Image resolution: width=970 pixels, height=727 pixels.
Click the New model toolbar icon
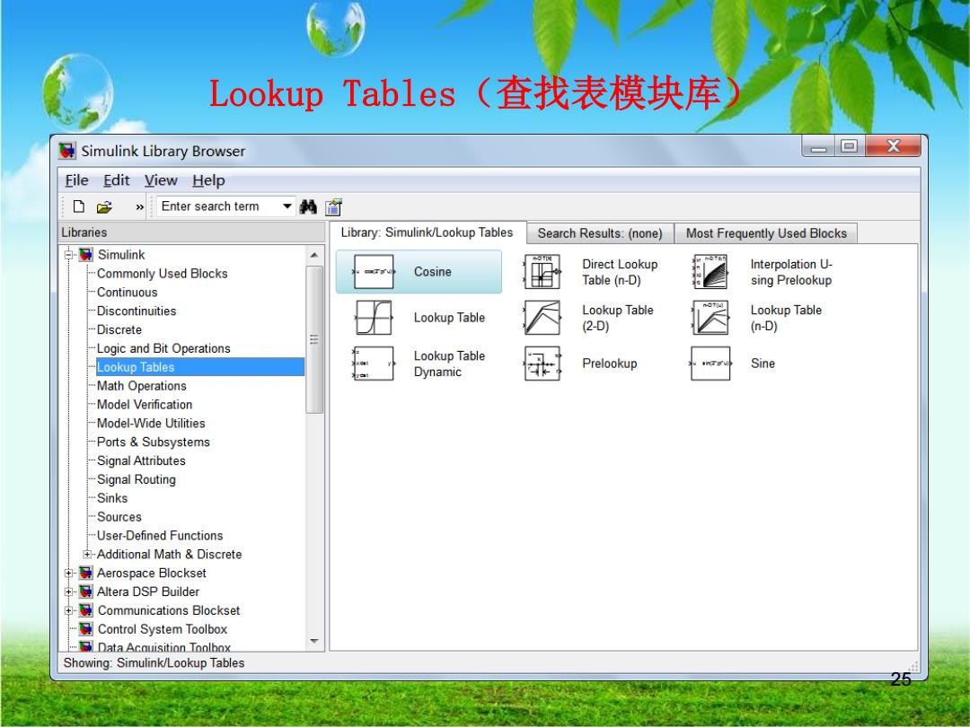pos(78,206)
